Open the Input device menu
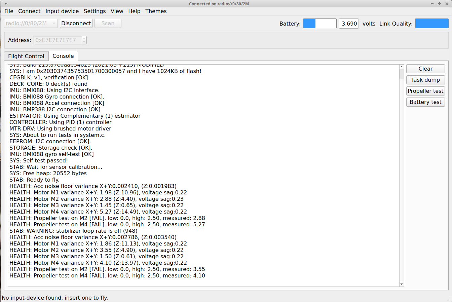Viewport: 452px width, 302px height. [x=62, y=11]
